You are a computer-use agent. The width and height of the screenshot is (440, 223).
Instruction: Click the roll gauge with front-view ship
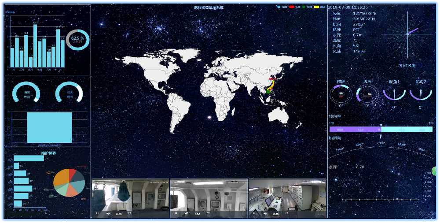click(341, 94)
